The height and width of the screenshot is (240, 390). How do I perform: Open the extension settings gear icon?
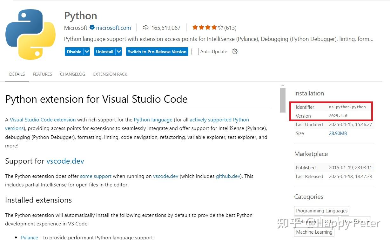point(235,51)
